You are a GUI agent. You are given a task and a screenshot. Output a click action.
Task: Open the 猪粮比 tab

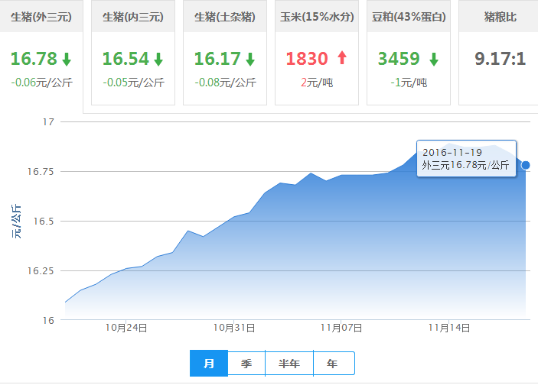(x=499, y=16)
